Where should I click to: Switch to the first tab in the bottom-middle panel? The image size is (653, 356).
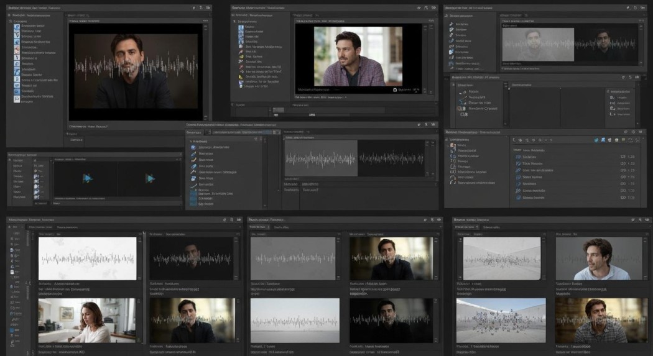(x=257, y=227)
